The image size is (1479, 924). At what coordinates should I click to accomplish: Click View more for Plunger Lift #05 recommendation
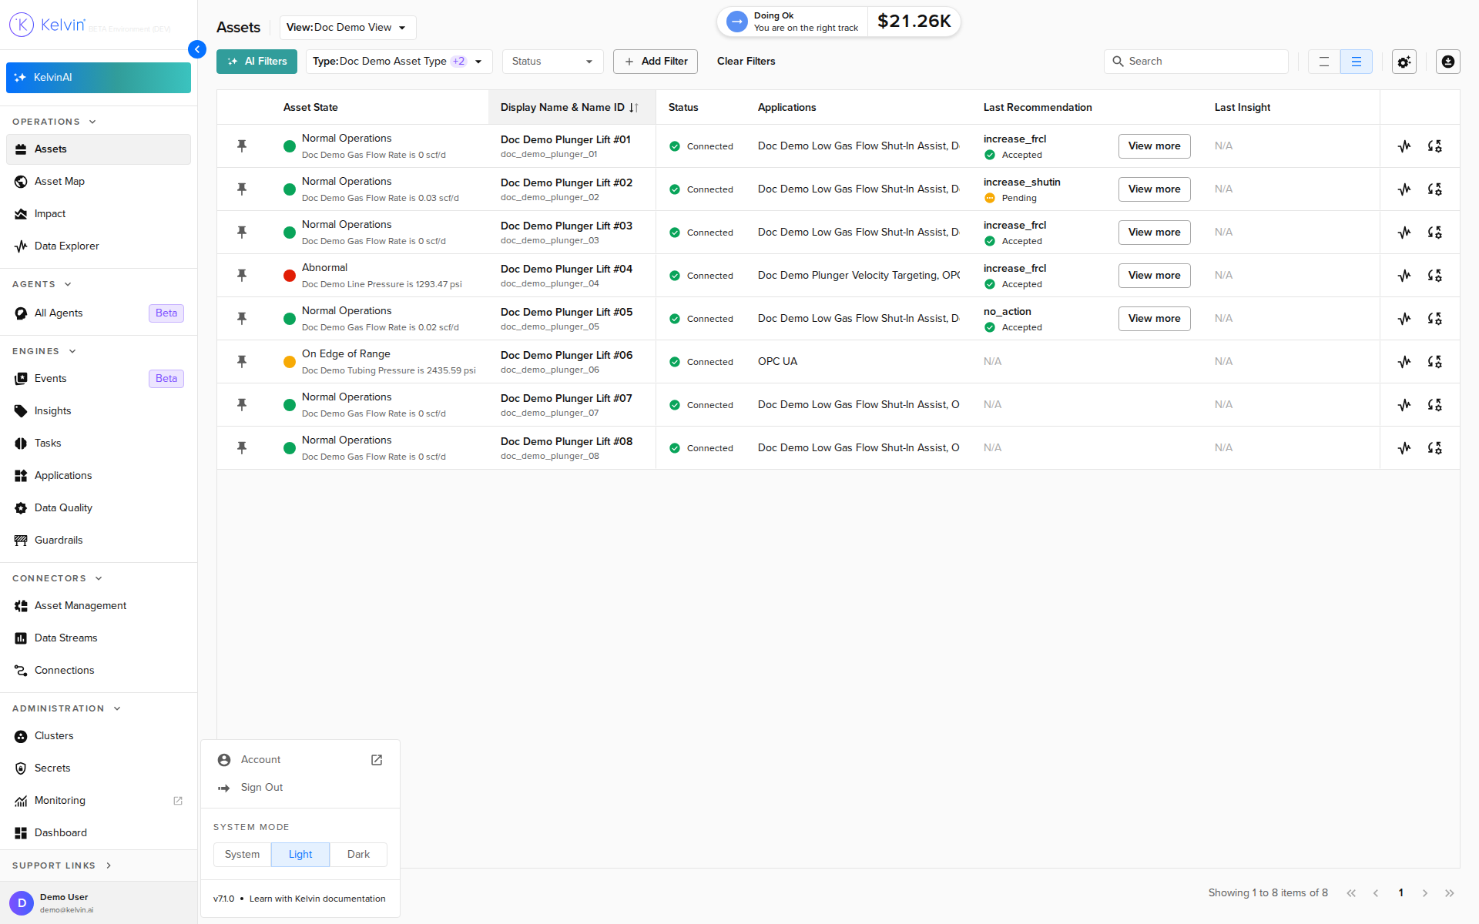[x=1154, y=319]
